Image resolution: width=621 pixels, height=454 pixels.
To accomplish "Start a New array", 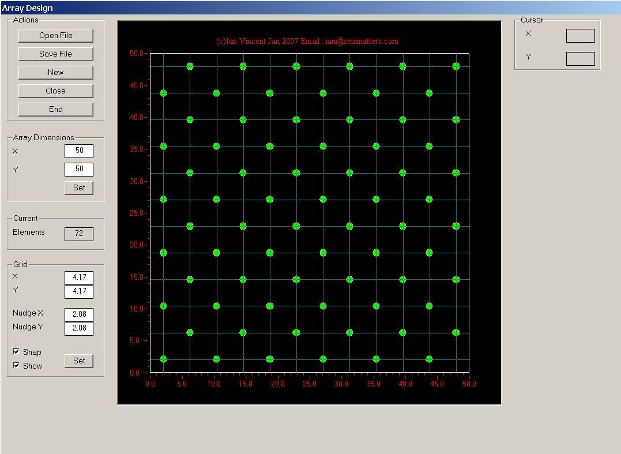I will pos(56,72).
